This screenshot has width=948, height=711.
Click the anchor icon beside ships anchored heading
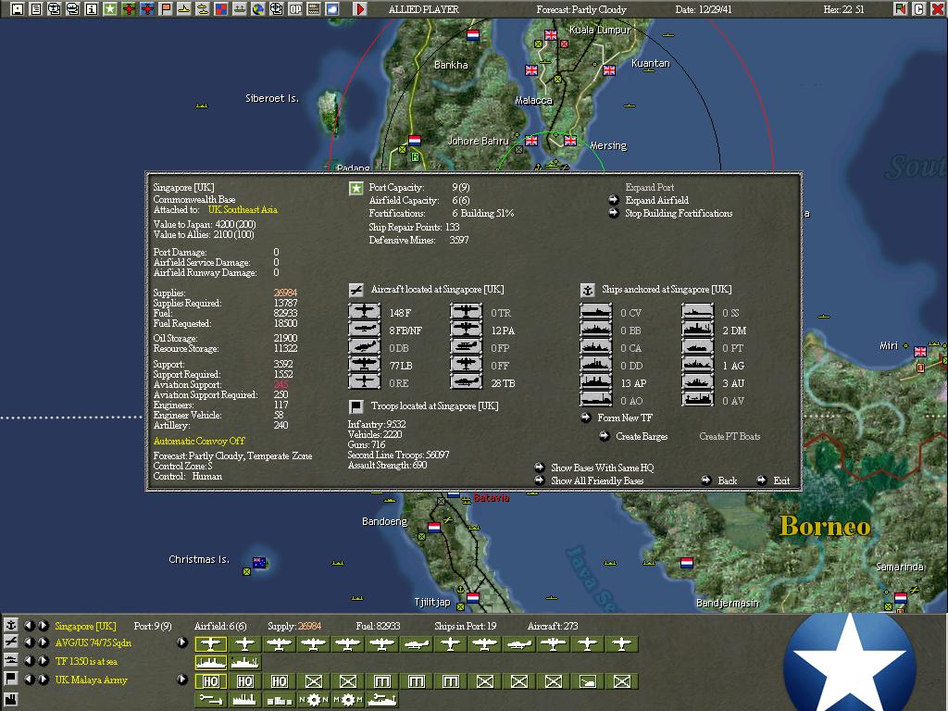pos(587,290)
